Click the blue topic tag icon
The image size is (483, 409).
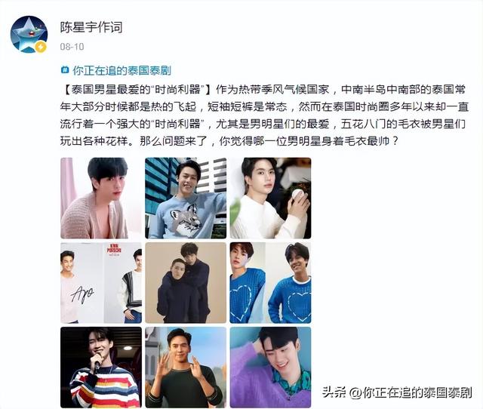(x=65, y=70)
